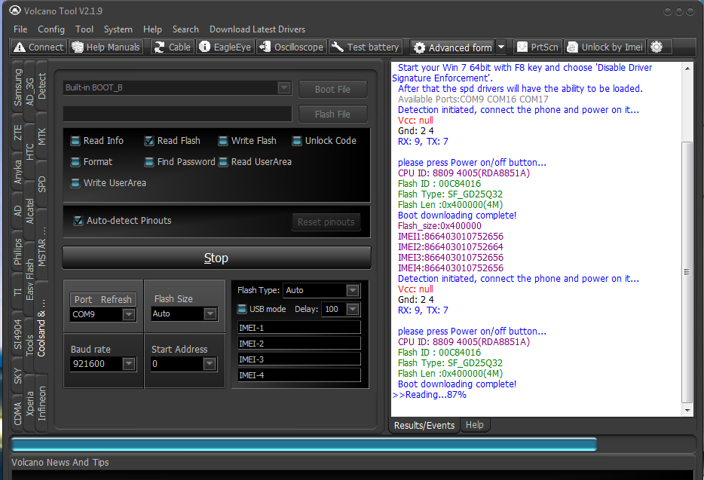
Task: Check the Format option
Action: coord(75,162)
